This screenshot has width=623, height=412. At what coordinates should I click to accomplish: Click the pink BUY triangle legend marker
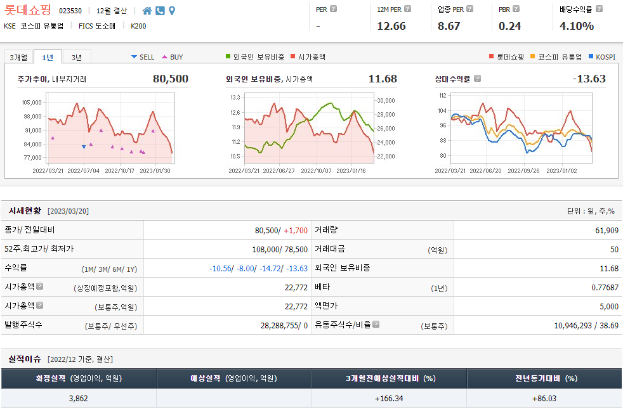[164, 57]
